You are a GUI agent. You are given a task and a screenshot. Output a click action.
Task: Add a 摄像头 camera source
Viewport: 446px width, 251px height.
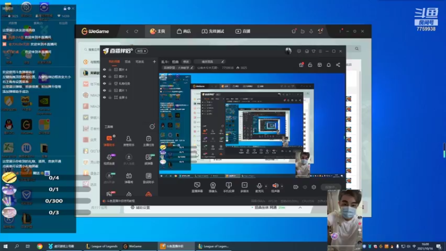click(213, 187)
